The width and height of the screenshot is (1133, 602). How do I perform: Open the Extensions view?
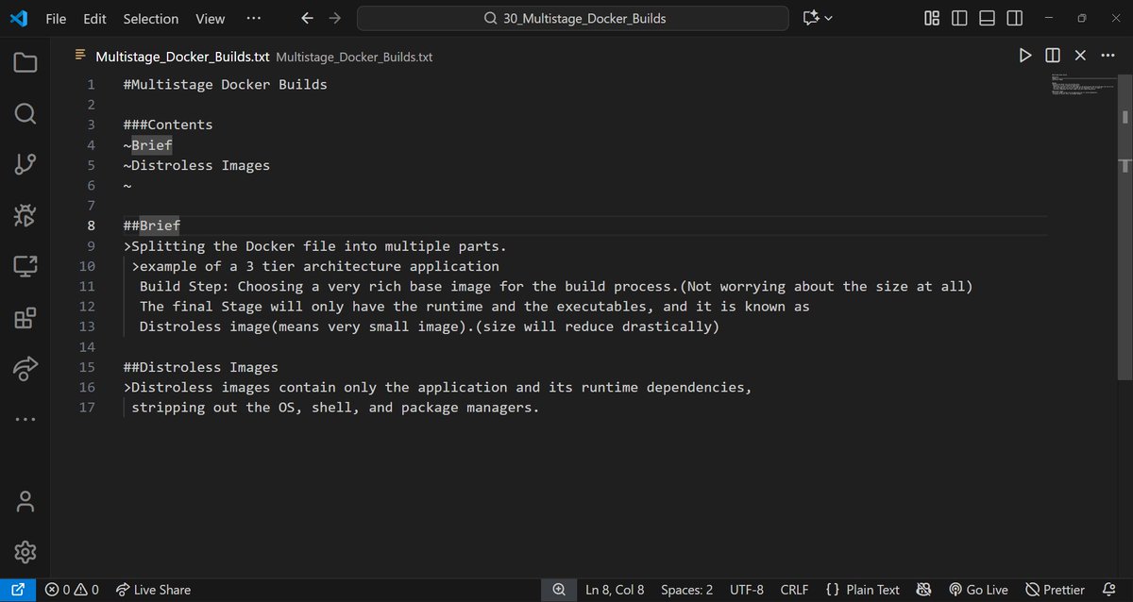click(25, 318)
